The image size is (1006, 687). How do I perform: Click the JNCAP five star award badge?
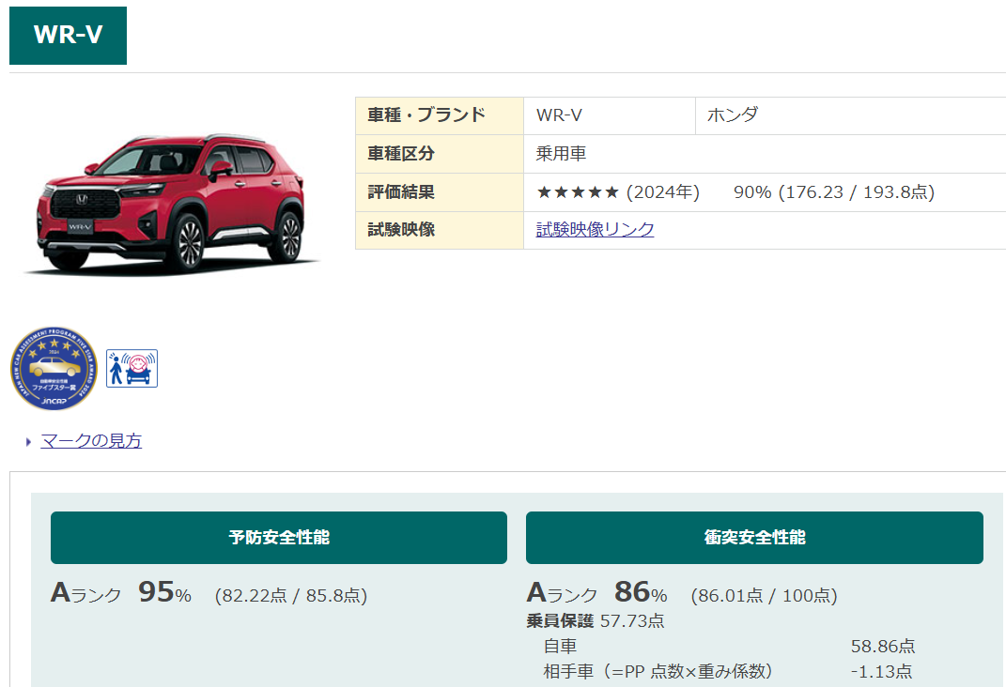(x=54, y=369)
